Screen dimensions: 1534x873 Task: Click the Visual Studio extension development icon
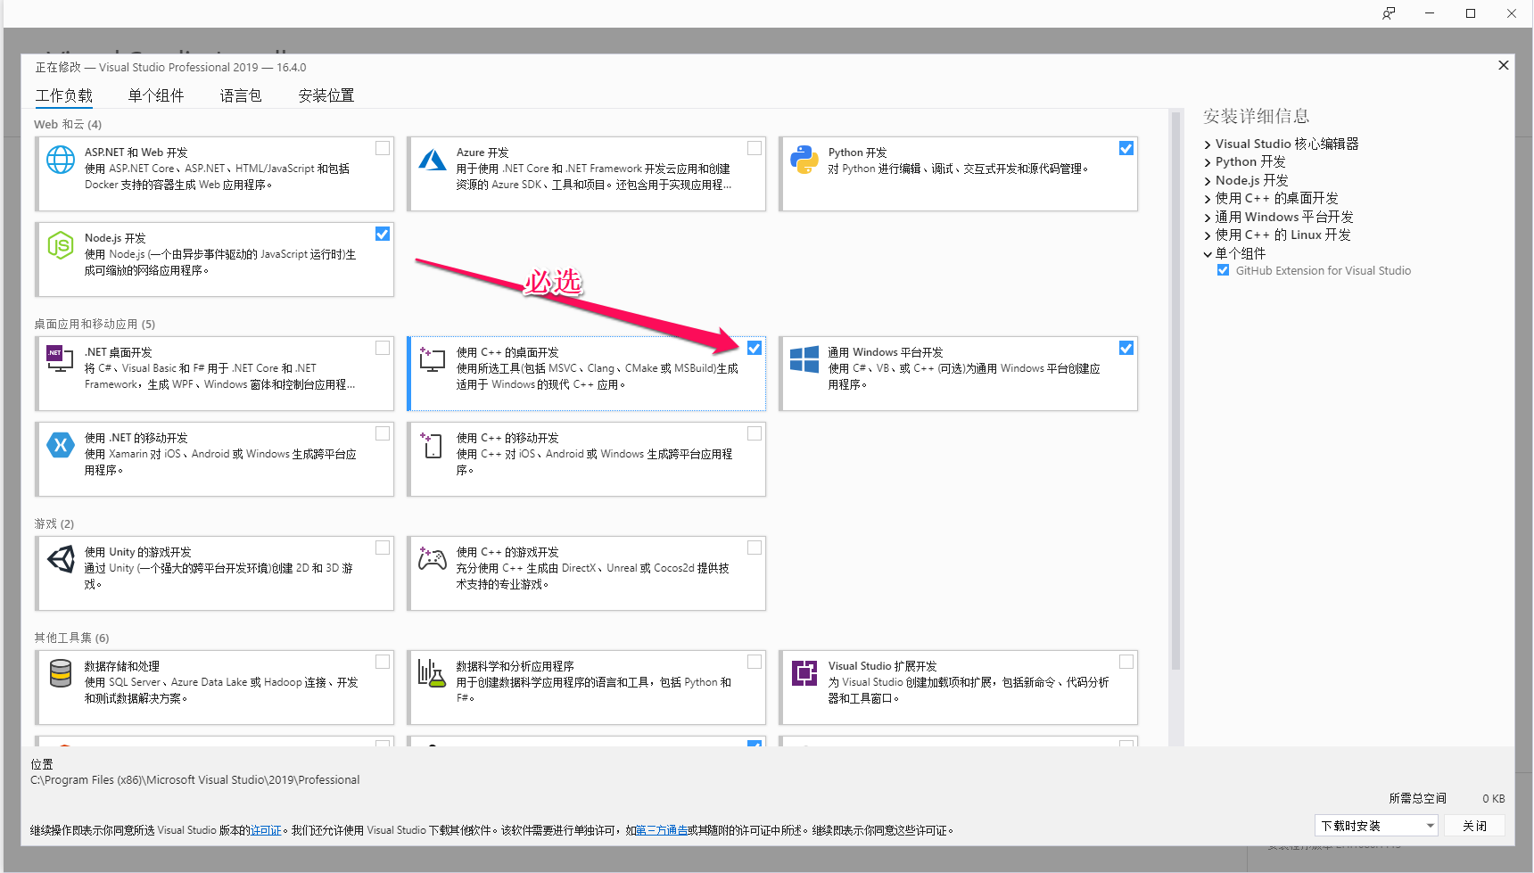[x=804, y=673]
